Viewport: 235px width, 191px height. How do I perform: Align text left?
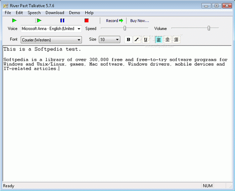point(159,40)
